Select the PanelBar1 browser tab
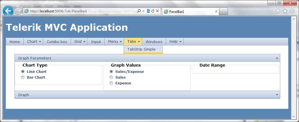The height and width of the screenshot is (122, 299). coord(190,11)
